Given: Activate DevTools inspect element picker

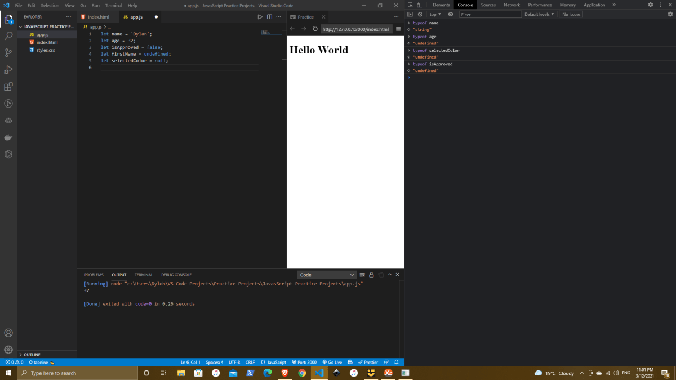Looking at the screenshot, I should click(x=410, y=5).
